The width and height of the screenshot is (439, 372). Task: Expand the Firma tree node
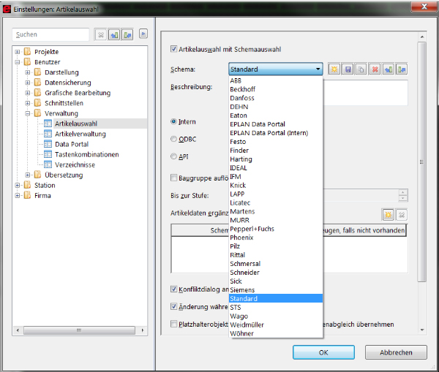[18, 196]
